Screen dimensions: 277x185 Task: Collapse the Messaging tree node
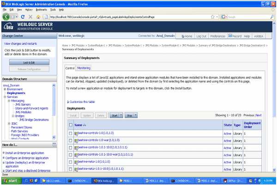click(9, 101)
